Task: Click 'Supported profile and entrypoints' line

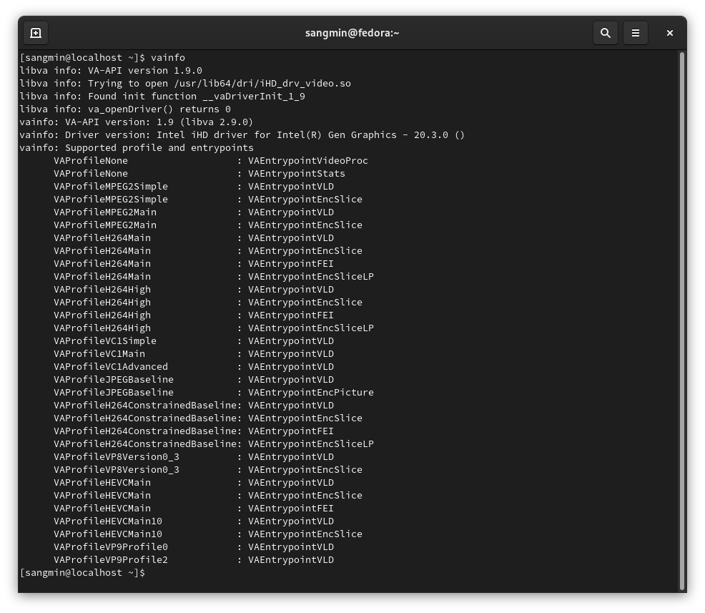Action: [137, 148]
